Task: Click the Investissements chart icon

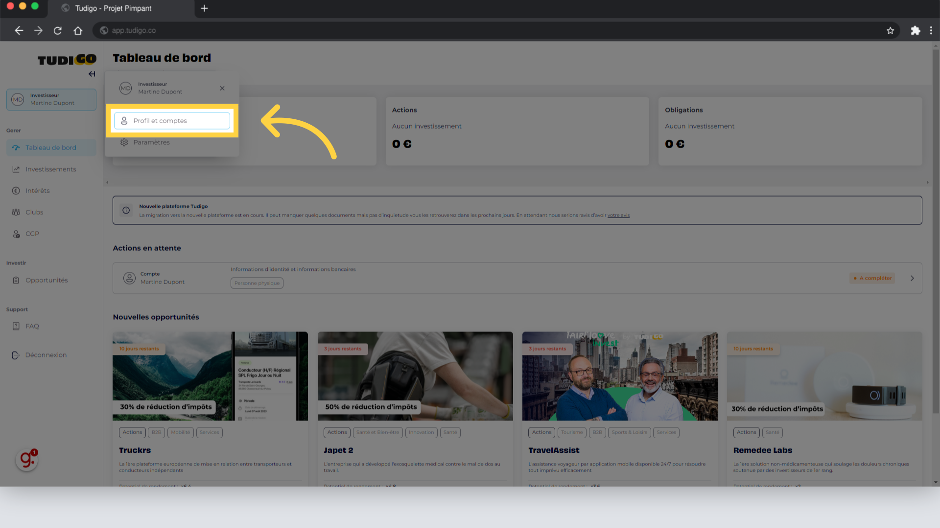Action: 16,169
